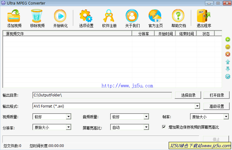
Task: Toggle 增加黑边保持视频的屏幕宽高比 checkbox
Action: [164, 127]
